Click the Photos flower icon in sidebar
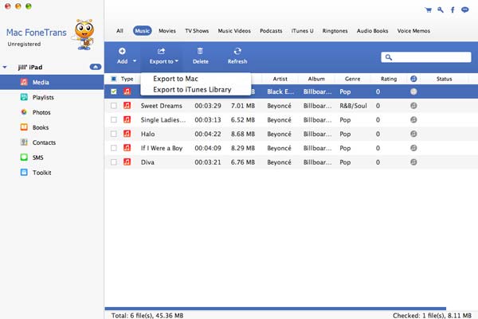The image size is (478, 319). point(24,112)
